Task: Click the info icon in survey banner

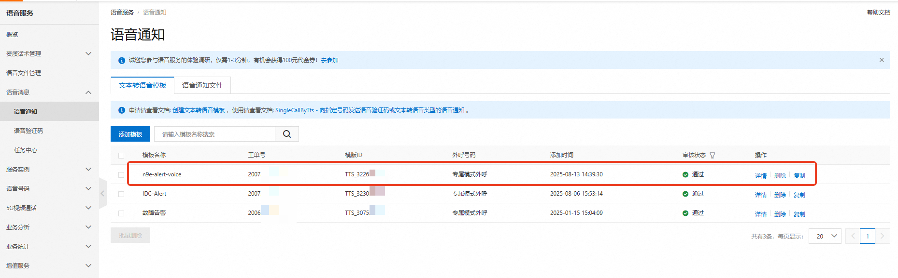Action: 122,60
